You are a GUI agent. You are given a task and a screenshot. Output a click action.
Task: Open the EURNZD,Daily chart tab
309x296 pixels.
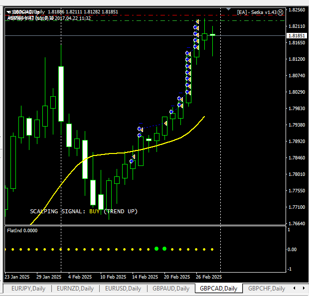click(75, 289)
